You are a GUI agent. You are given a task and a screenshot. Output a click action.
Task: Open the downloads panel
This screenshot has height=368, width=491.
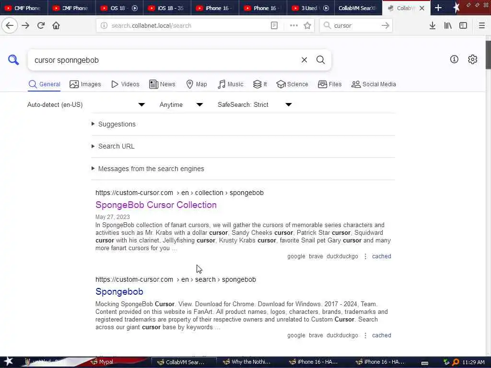tap(433, 25)
